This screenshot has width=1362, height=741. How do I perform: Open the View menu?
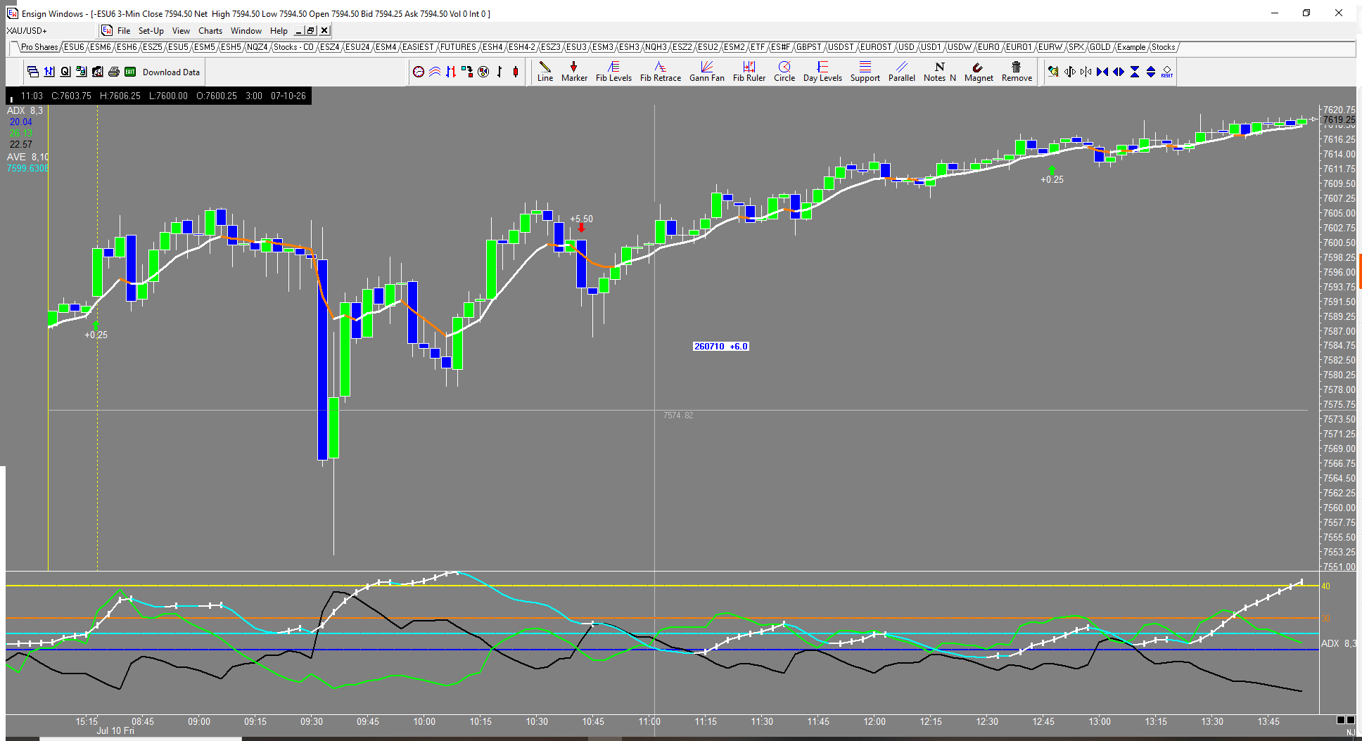181,31
